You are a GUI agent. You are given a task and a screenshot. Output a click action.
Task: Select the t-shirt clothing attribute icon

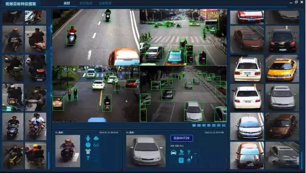(x=88, y=151)
